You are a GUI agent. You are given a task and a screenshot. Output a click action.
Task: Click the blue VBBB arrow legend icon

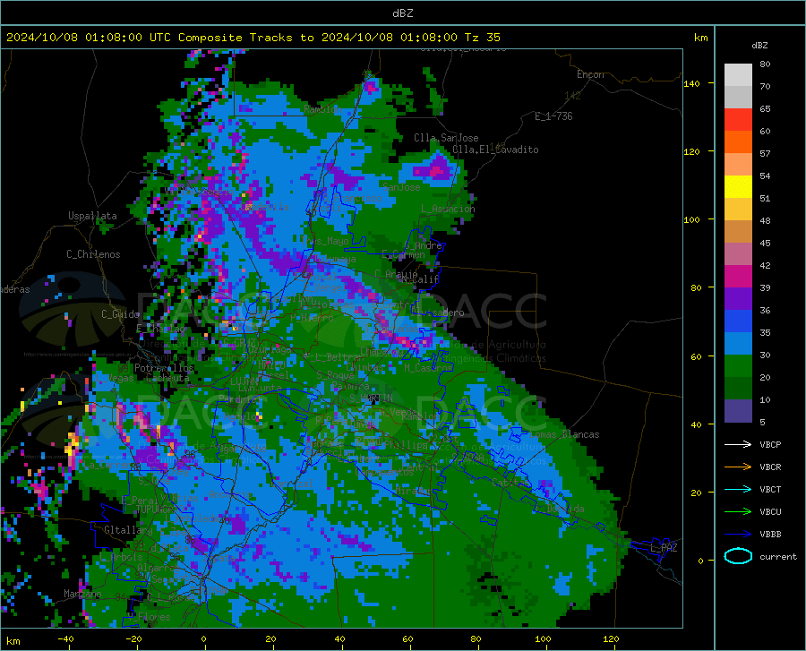(x=738, y=534)
